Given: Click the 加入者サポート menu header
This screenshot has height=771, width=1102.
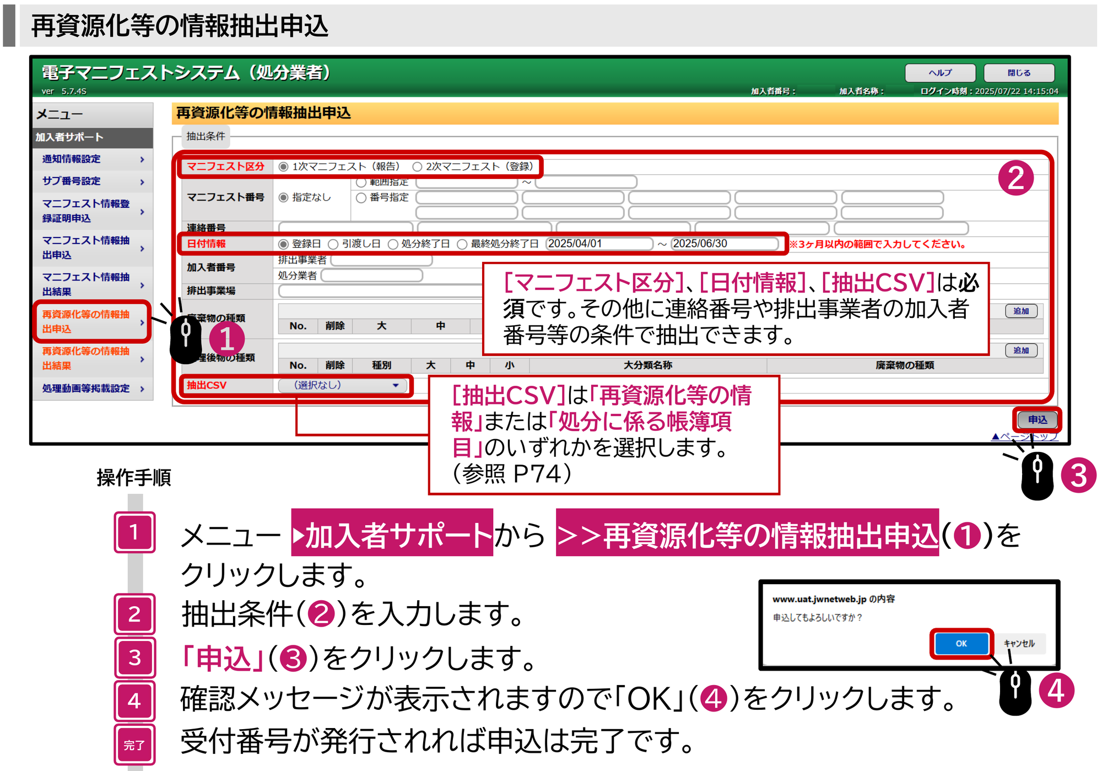Looking at the screenshot, I should (93, 138).
